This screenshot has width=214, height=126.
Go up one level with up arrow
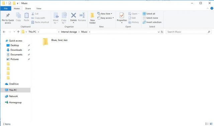(18, 32)
